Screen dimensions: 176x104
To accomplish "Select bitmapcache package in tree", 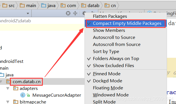I will [33, 102].
